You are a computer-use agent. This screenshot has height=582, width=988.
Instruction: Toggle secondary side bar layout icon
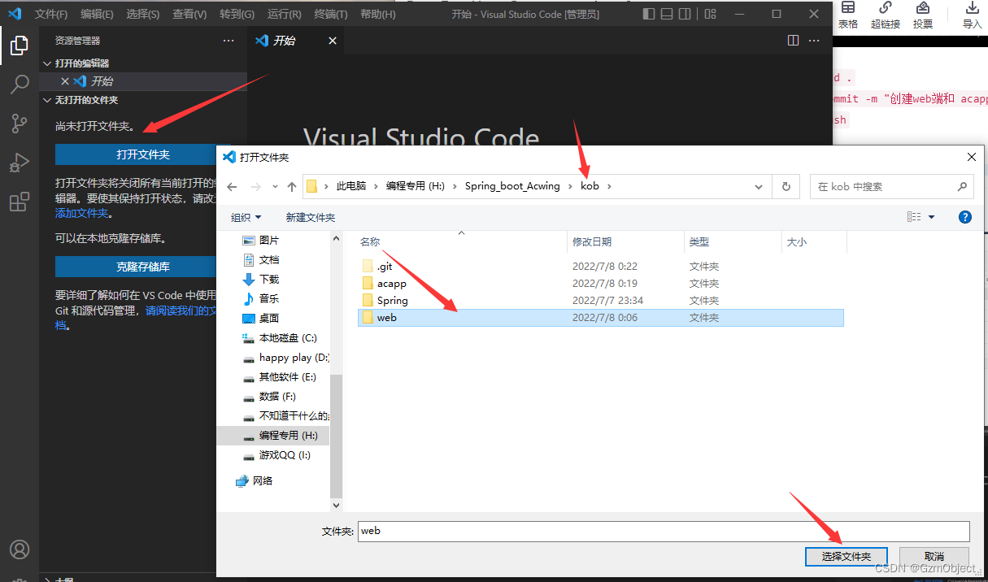686,14
